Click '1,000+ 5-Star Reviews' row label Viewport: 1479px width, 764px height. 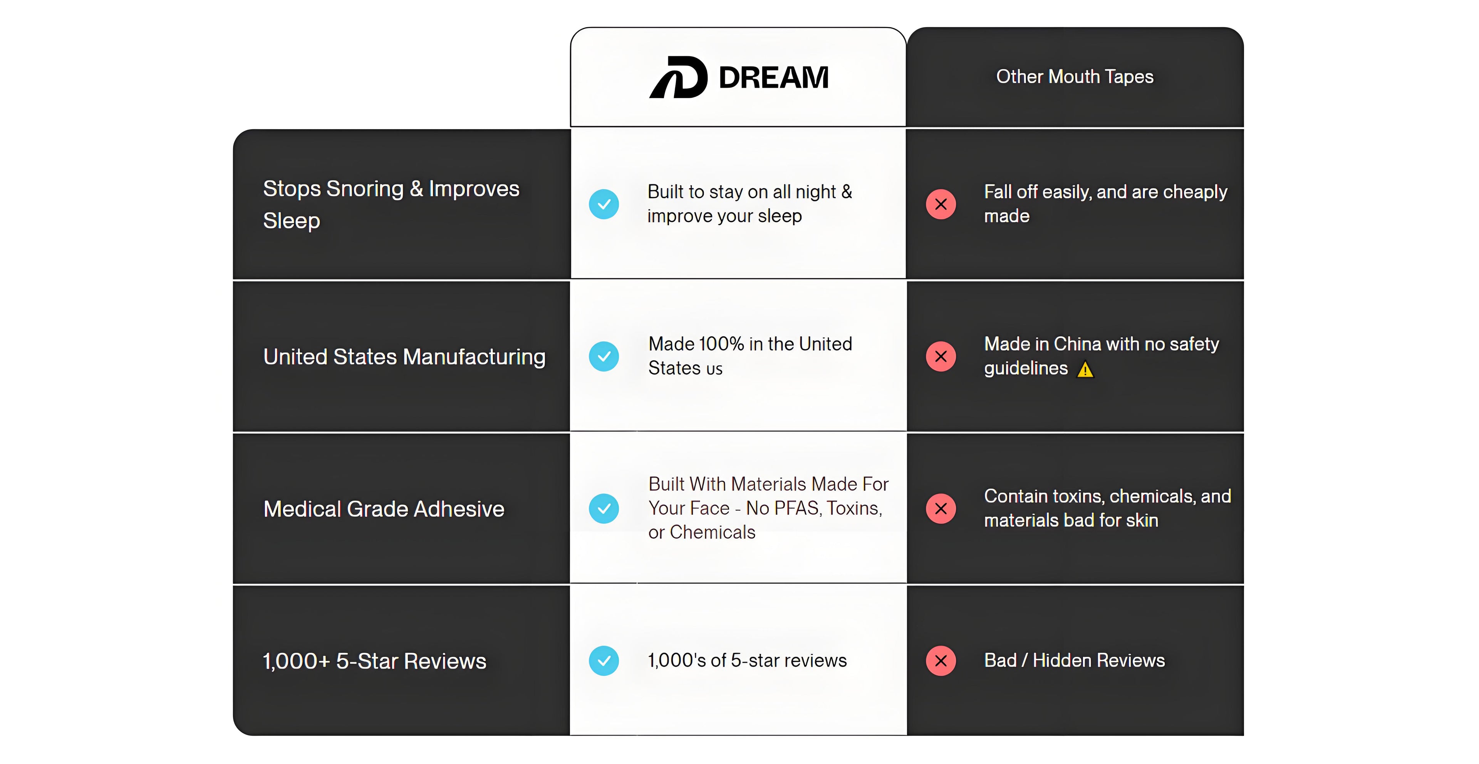pos(374,661)
